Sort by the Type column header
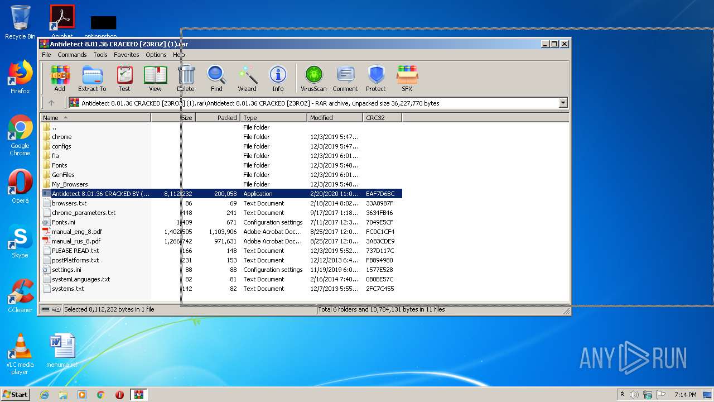 click(273, 118)
